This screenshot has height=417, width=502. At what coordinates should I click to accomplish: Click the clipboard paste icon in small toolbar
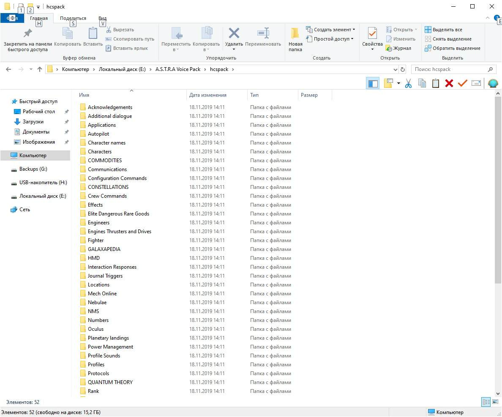[x=435, y=84]
